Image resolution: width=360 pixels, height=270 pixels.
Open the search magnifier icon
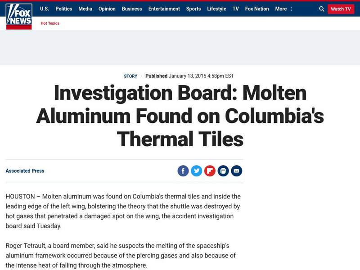[321, 9]
